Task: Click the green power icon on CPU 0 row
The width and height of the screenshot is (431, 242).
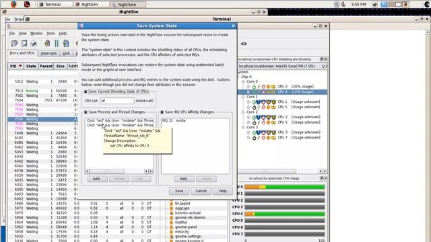Action: pos(254,87)
